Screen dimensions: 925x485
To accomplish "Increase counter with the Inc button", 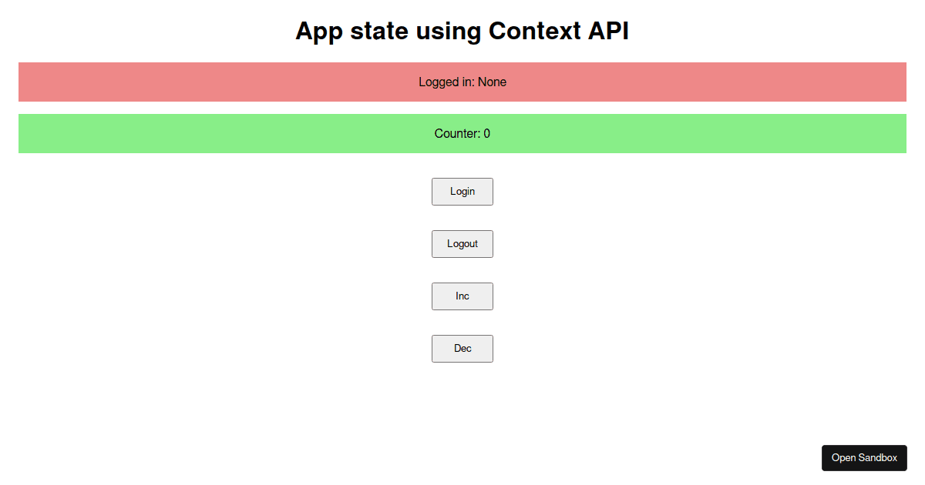I will (x=462, y=296).
